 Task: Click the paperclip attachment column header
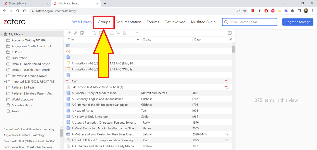tap(230, 40)
